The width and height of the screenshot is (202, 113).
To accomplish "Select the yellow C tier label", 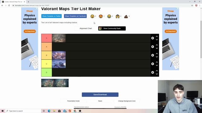I will coord(46,64).
